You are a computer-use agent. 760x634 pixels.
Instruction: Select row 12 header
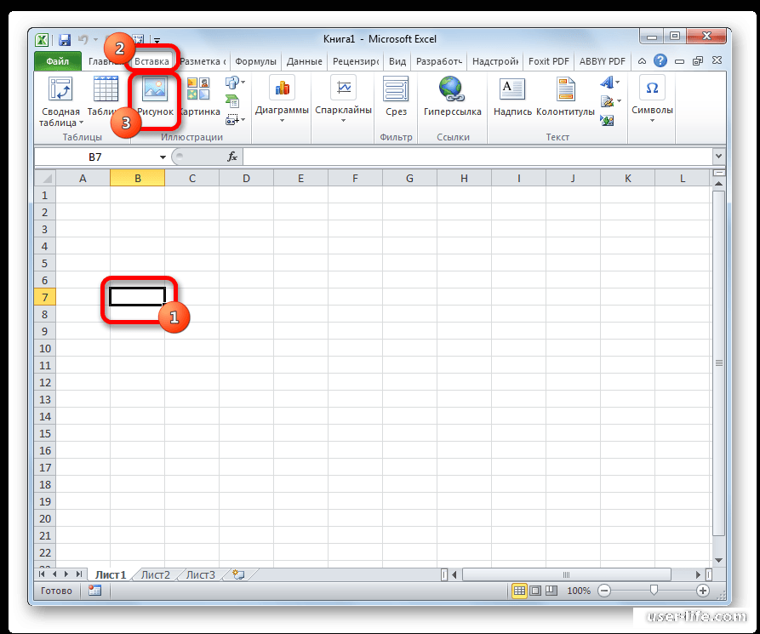45,382
